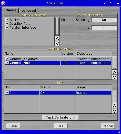Click the window resize gadget at bottom corner
Screen dimensions: 121x134
tap(119, 132)
